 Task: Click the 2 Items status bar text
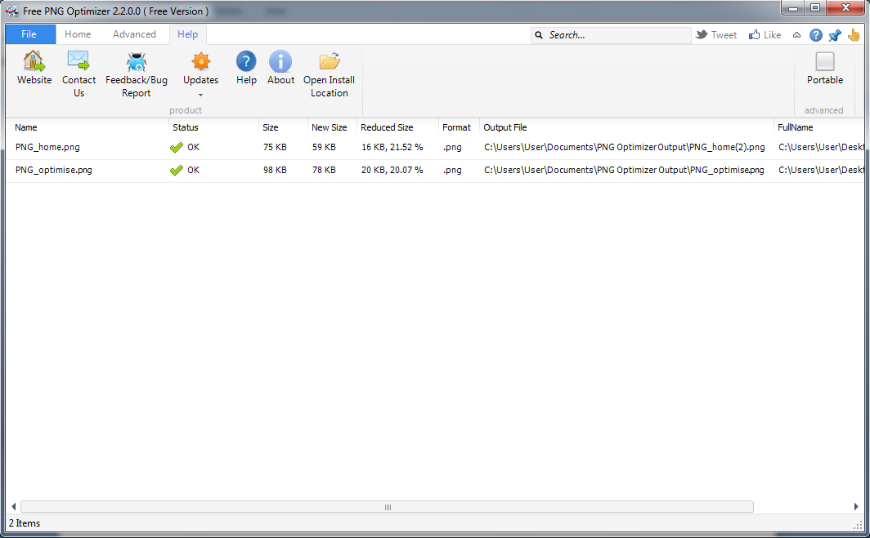[25, 523]
